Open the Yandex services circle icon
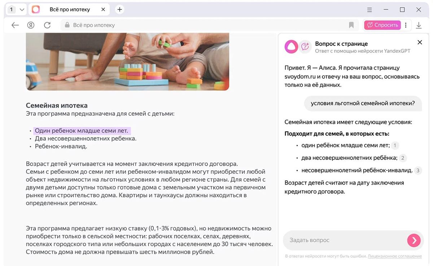Image resolution: width=433 pixels, height=266 pixels. point(31,25)
